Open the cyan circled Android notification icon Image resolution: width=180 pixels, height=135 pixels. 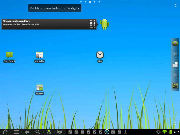[107, 132]
